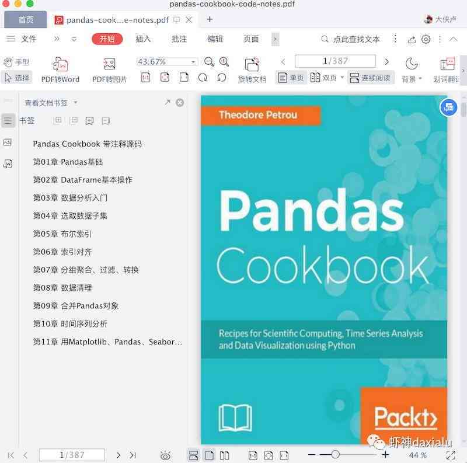
Task: Open the 双页 dropdown arrow
Action: 342,78
